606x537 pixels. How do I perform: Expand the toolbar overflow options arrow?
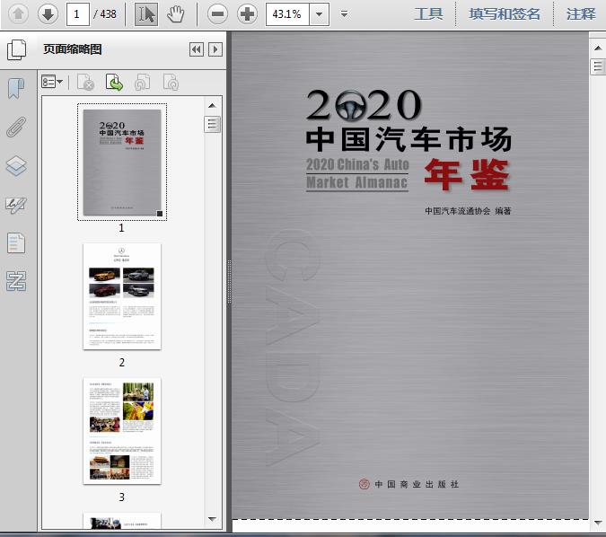344,14
